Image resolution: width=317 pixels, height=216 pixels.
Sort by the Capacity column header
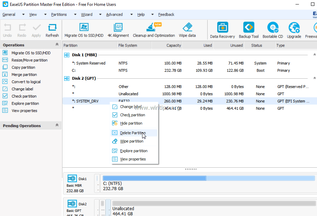click(x=167, y=45)
